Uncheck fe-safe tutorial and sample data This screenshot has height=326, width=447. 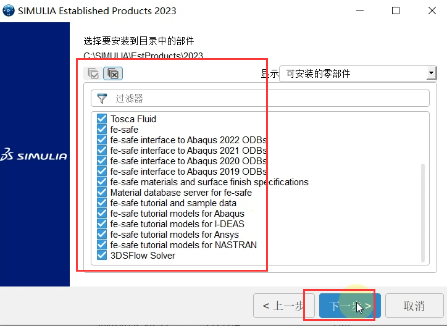pos(102,203)
